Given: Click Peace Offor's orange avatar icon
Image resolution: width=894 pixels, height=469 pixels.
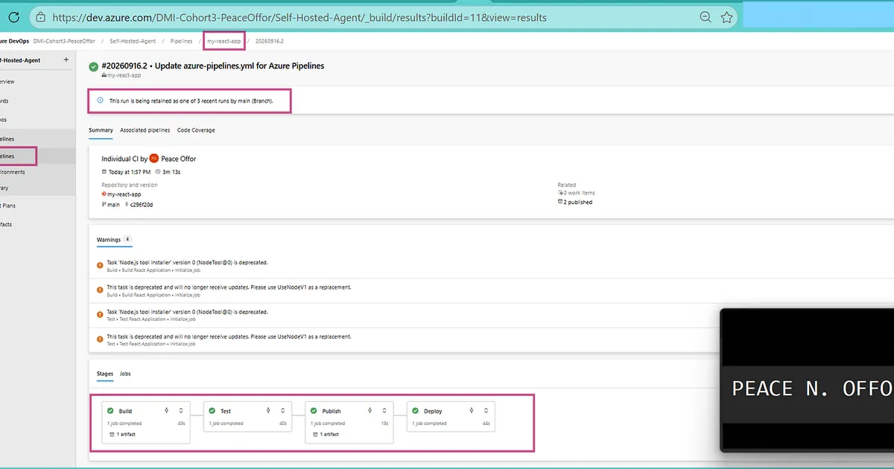Looking at the screenshot, I should click(154, 158).
